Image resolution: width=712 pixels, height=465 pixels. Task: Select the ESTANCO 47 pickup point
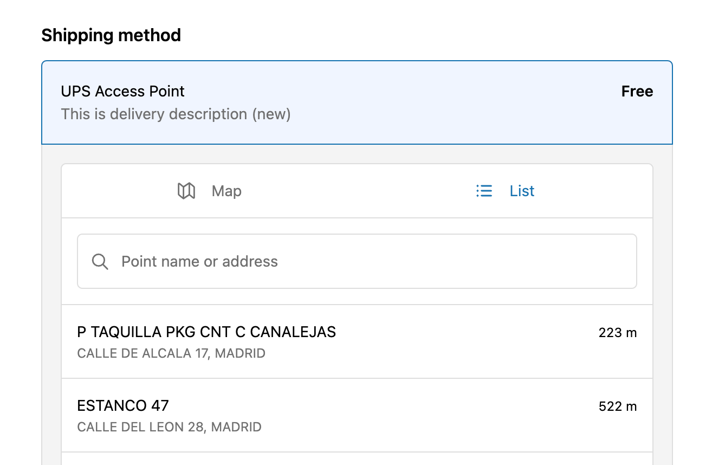(357, 415)
